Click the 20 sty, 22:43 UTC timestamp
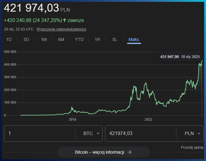The height and width of the screenshot is (161, 206). pyautogui.click(x=18, y=29)
